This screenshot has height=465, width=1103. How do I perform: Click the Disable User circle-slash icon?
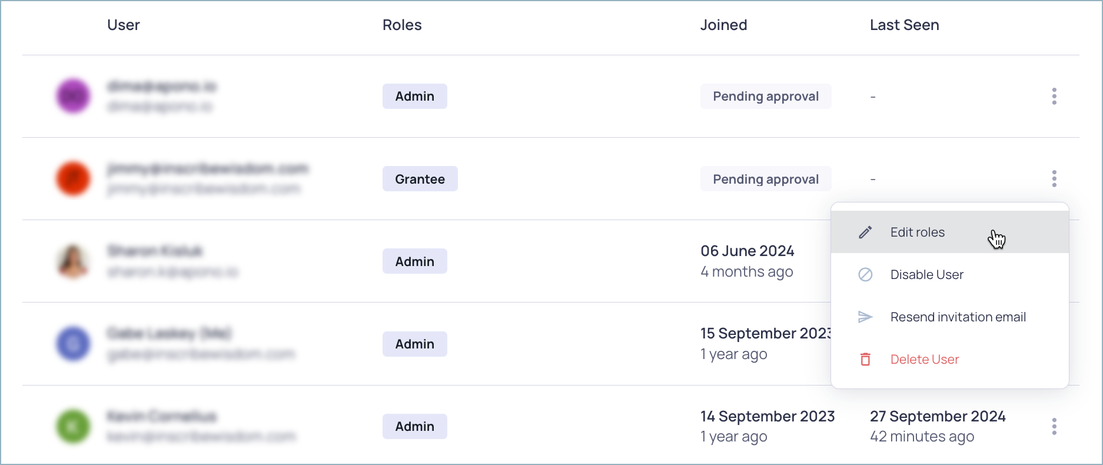865,275
